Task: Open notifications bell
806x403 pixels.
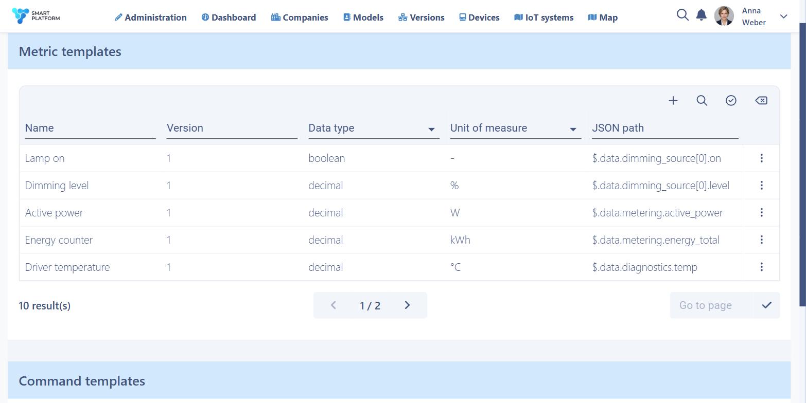Action: (701, 15)
